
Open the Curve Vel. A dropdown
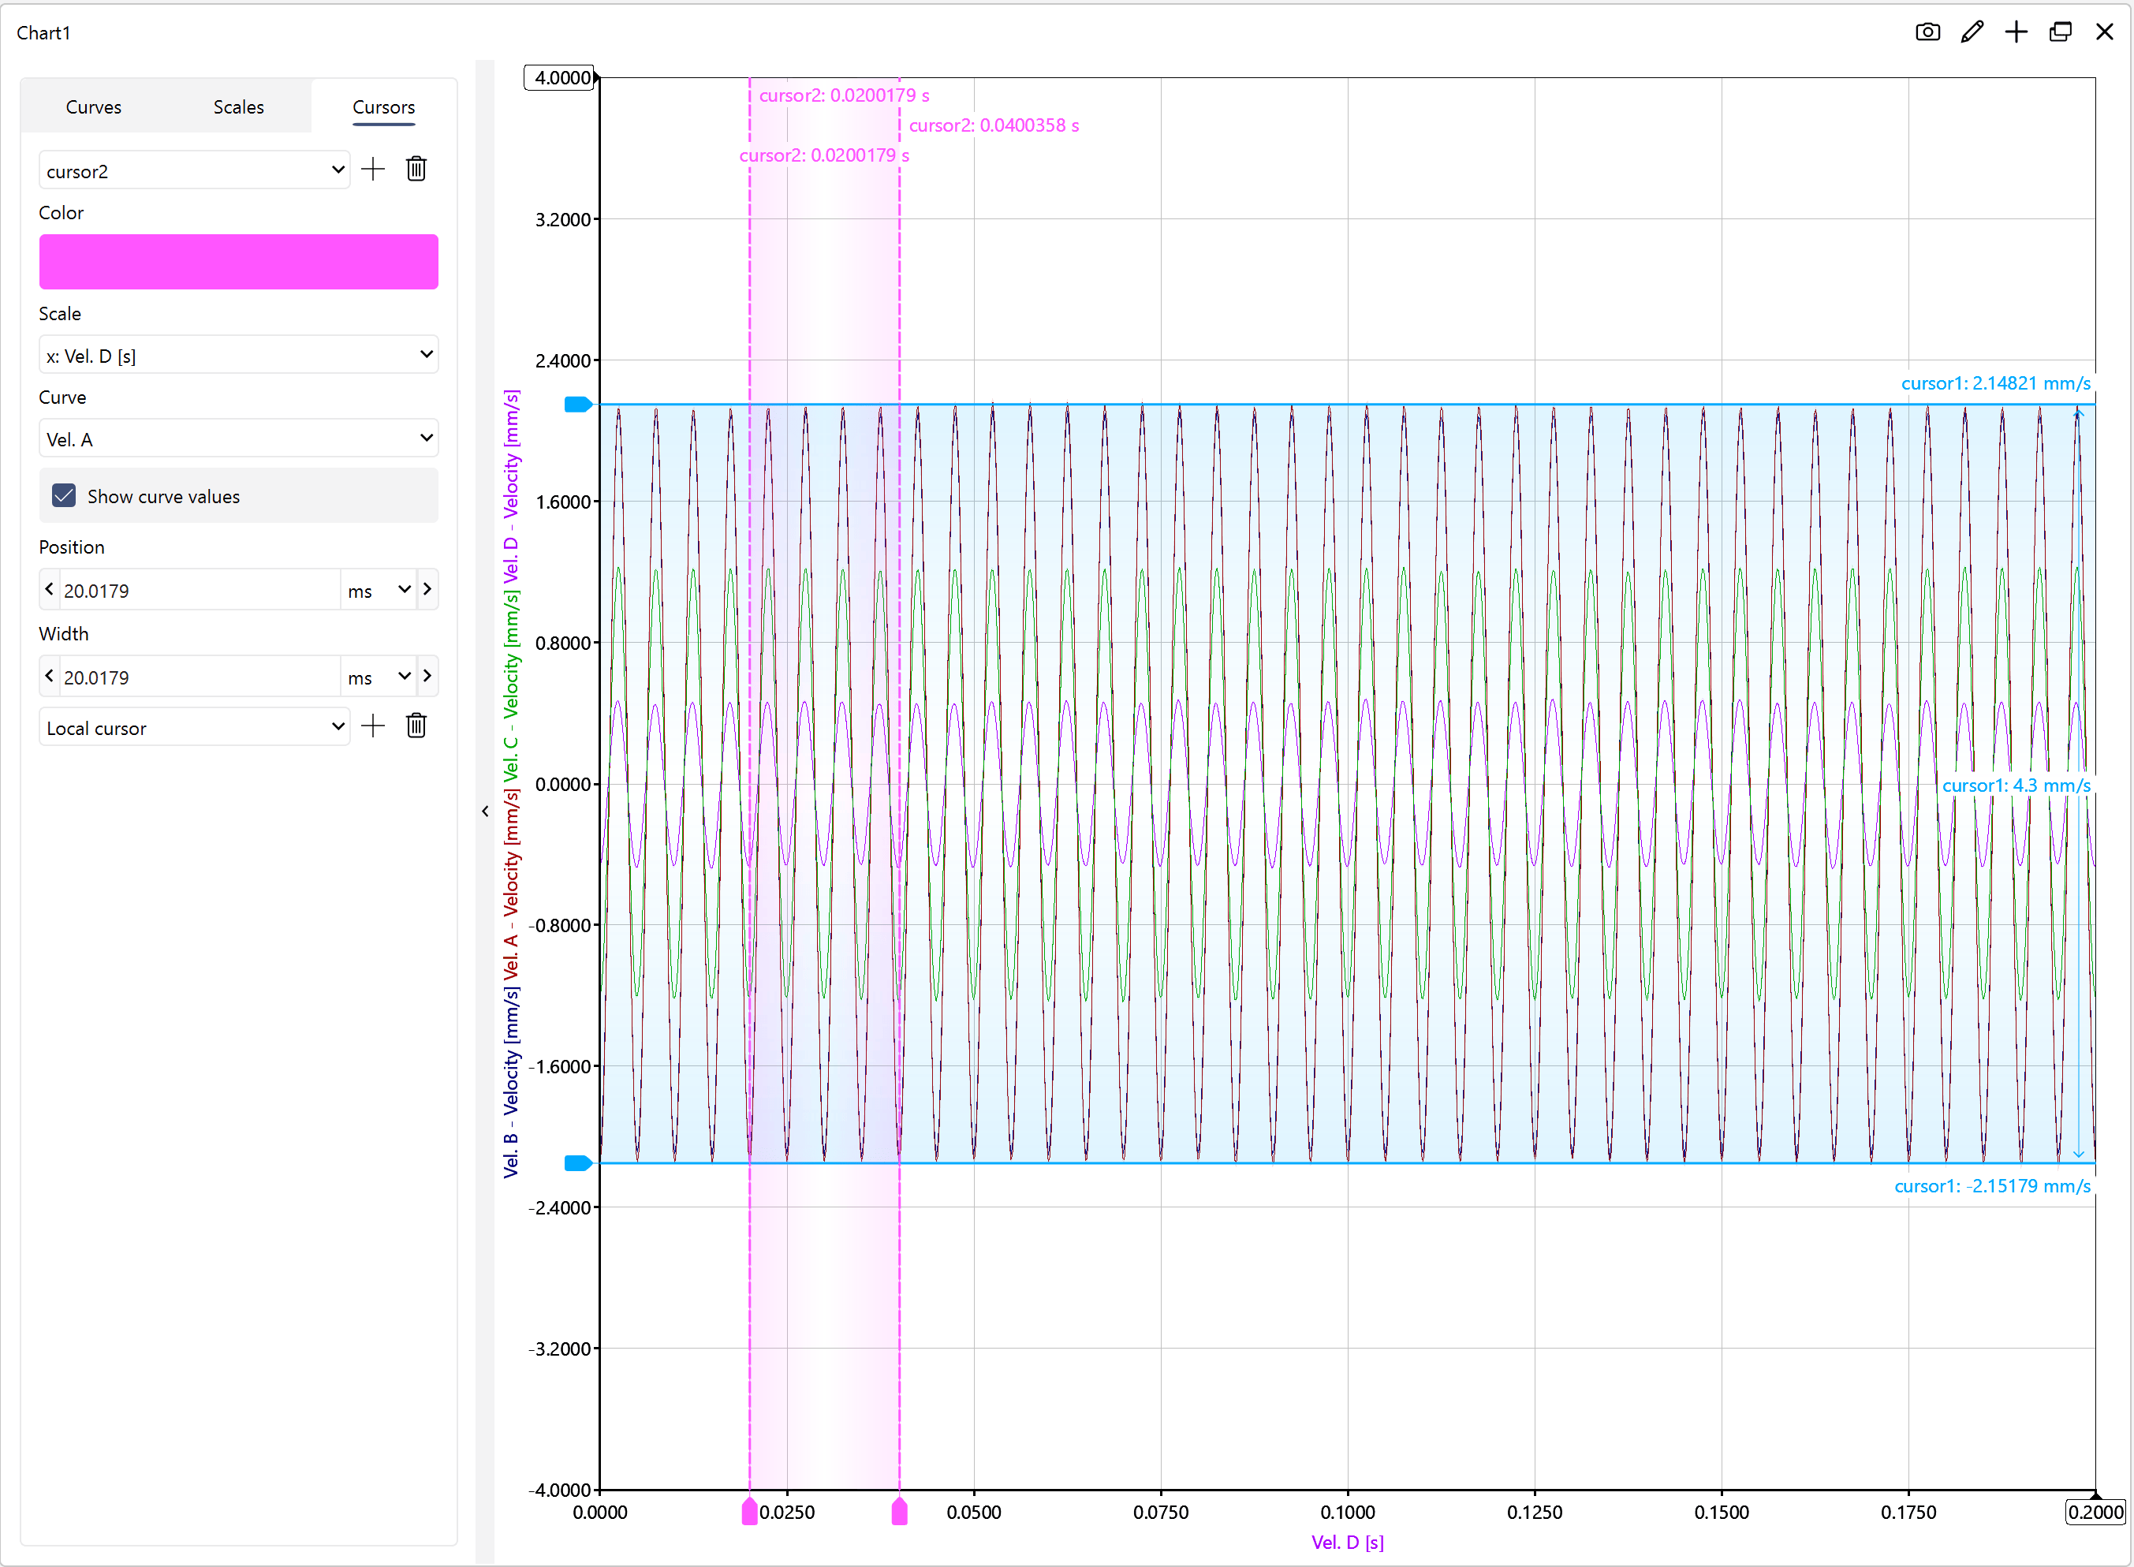tap(238, 439)
